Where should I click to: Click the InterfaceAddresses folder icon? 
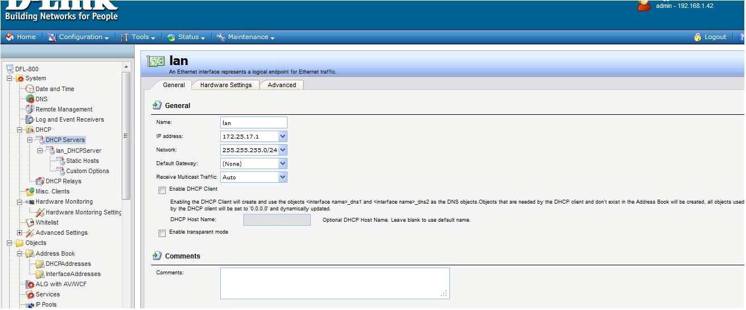coord(41,274)
